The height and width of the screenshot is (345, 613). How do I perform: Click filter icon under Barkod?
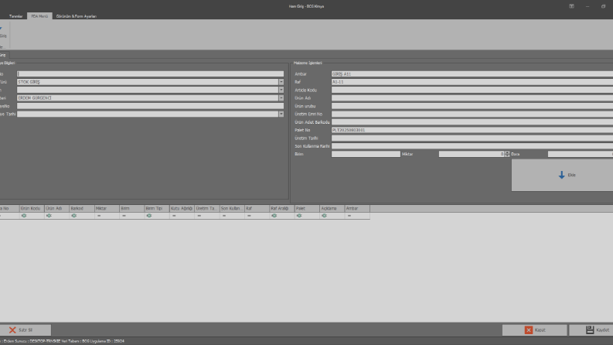74,216
